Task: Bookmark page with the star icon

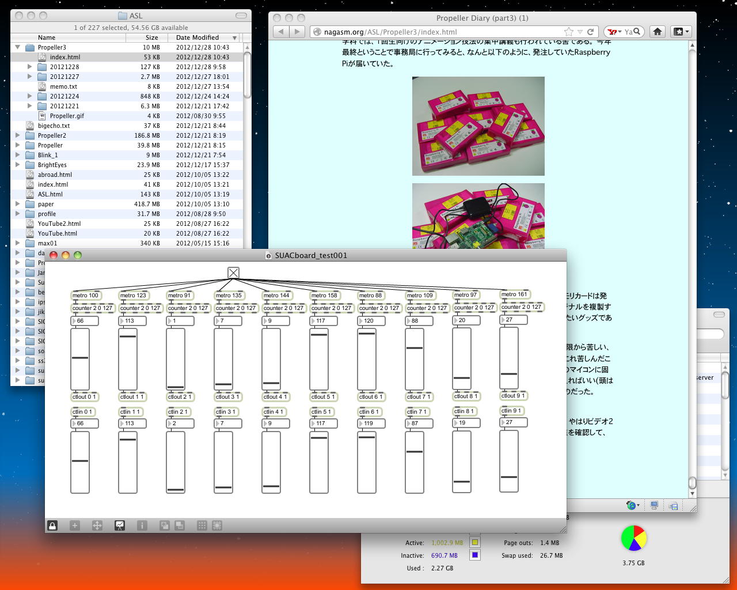Action: (569, 32)
